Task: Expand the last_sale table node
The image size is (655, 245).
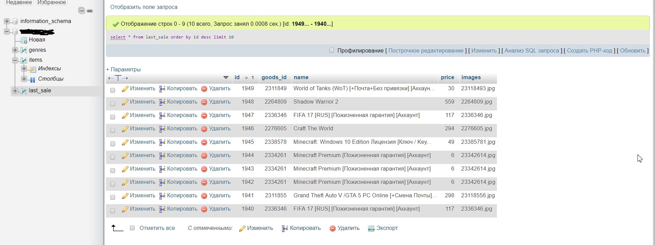Action: tap(15, 91)
